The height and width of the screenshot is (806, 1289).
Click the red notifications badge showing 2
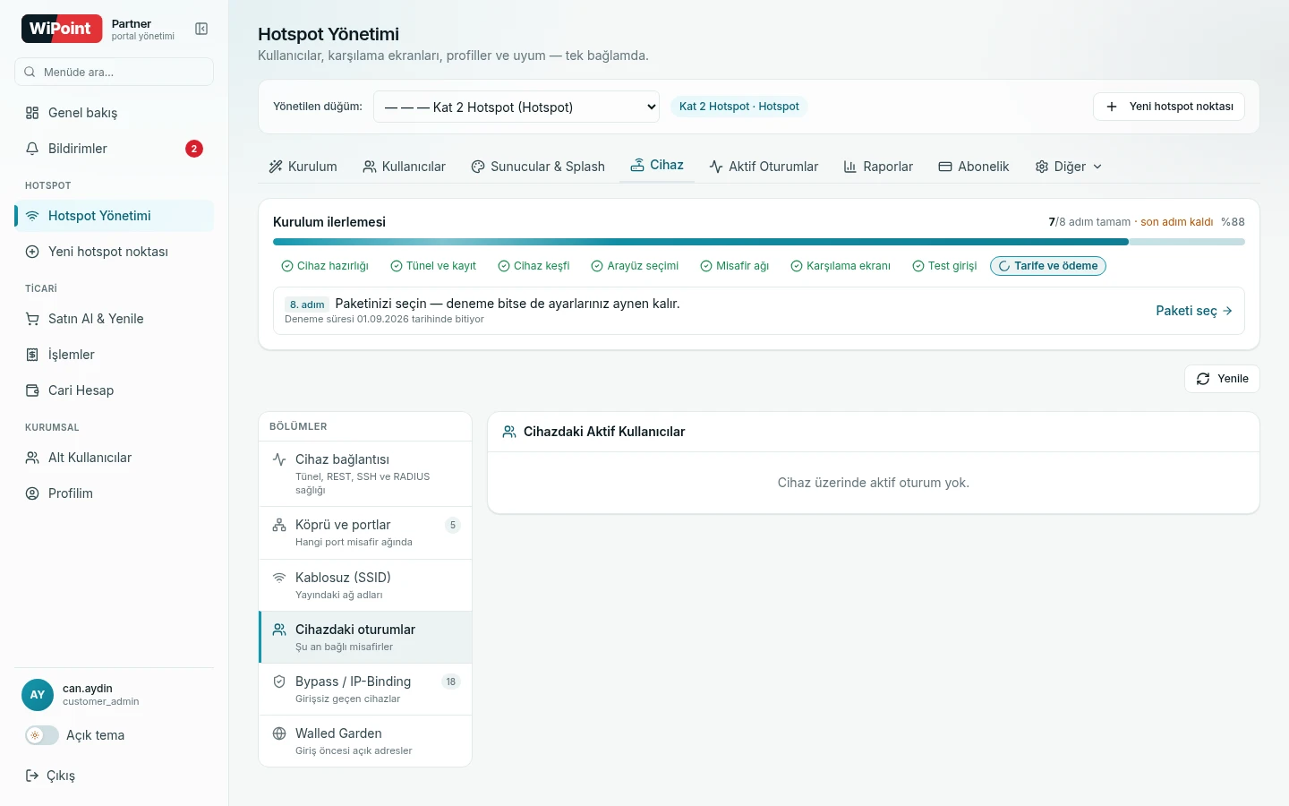click(x=194, y=149)
